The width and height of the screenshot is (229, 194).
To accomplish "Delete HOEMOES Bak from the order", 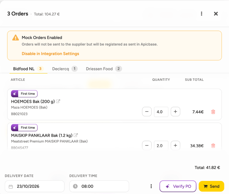I will 213,112.
